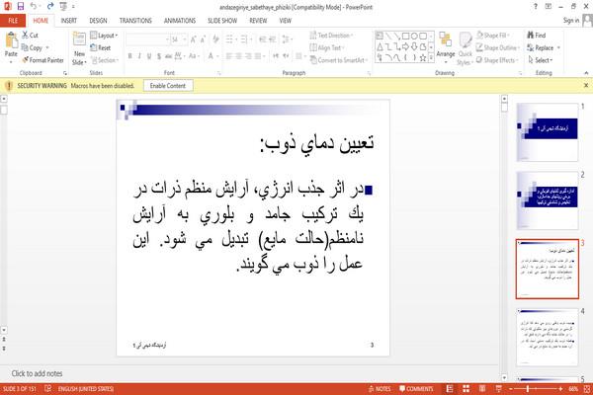Cut the selection with scissors icon
The image size is (593, 395).
[30, 36]
